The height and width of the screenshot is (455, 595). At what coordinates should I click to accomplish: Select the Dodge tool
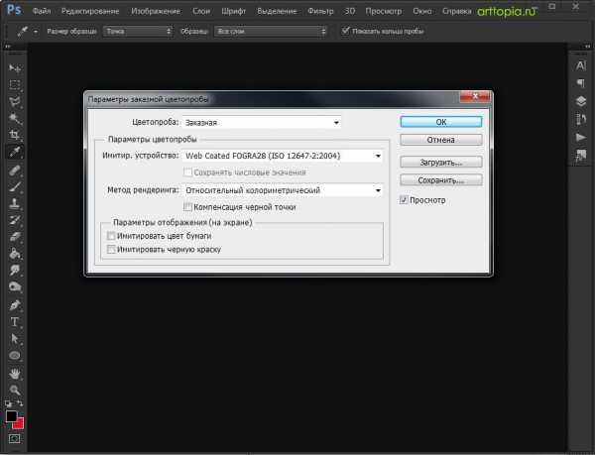pyautogui.click(x=15, y=286)
